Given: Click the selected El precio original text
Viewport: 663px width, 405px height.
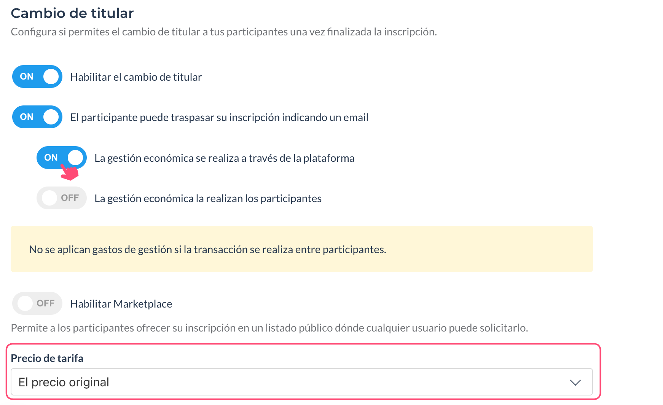Looking at the screenshot, I should pyautogui.click(x=64, y=382).
